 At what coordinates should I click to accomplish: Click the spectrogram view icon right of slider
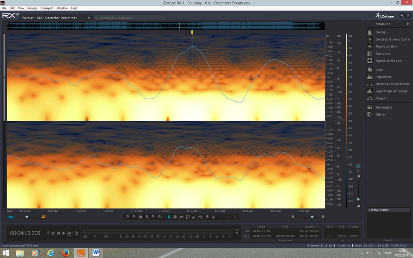point(43,217)
